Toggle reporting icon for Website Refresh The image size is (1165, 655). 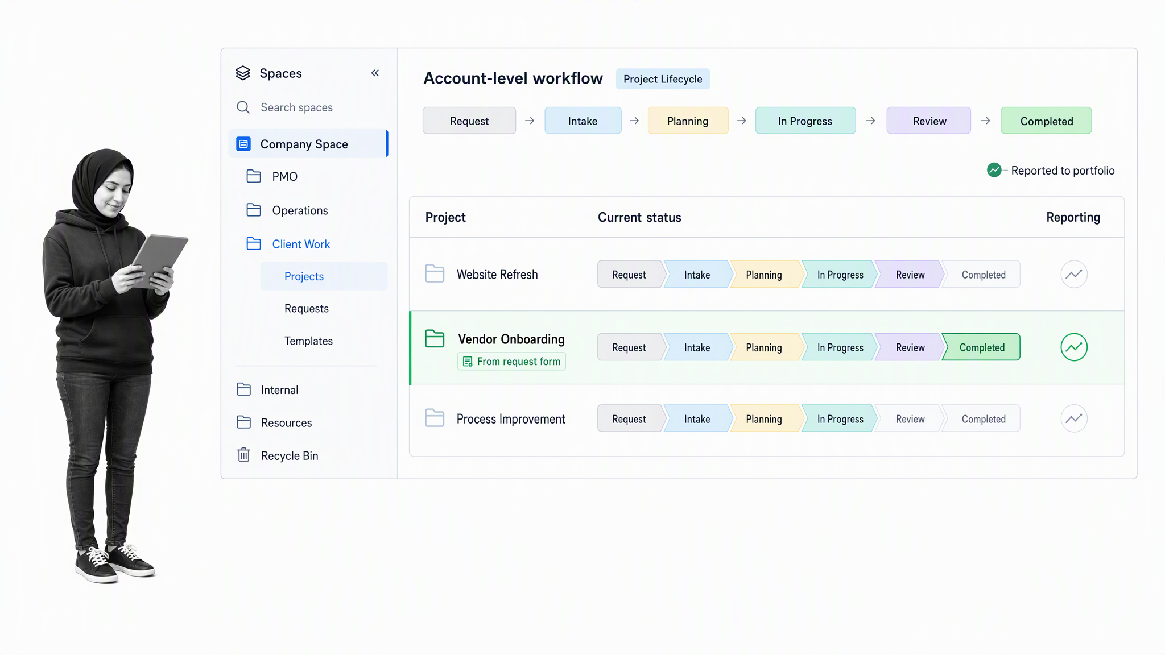point(1074,274)
